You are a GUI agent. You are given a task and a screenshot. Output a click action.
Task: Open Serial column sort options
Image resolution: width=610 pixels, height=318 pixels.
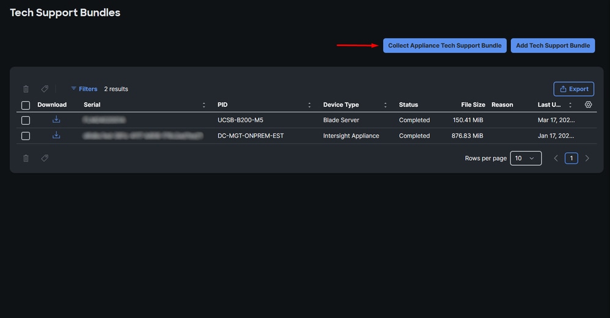coord(204,105)
